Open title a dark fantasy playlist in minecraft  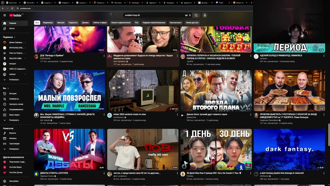282,173
